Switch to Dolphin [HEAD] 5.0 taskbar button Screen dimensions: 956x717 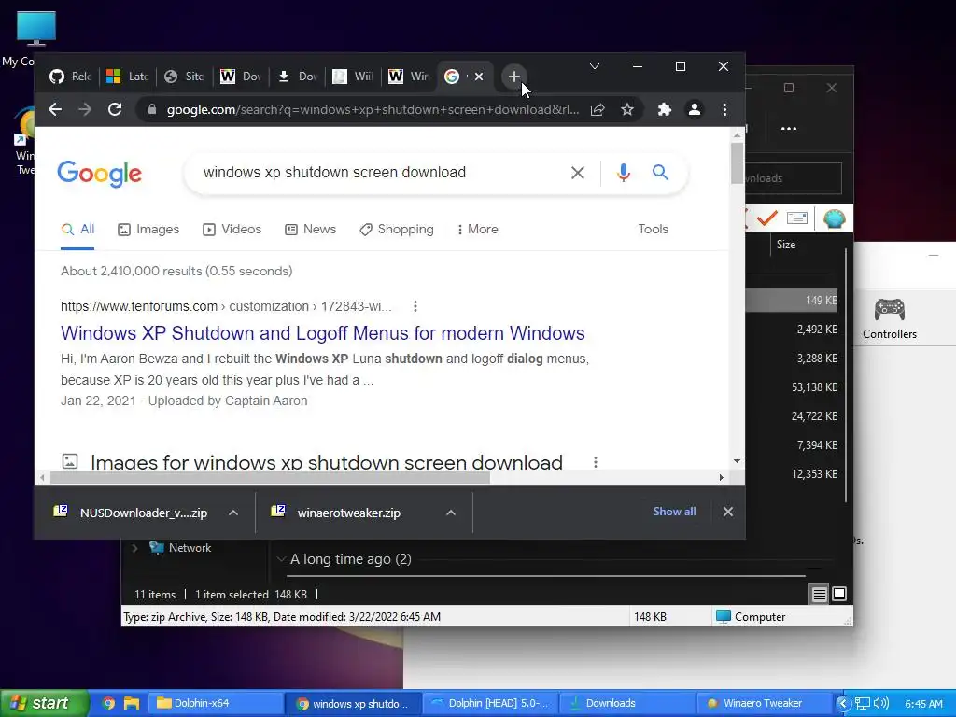[489, 703]
